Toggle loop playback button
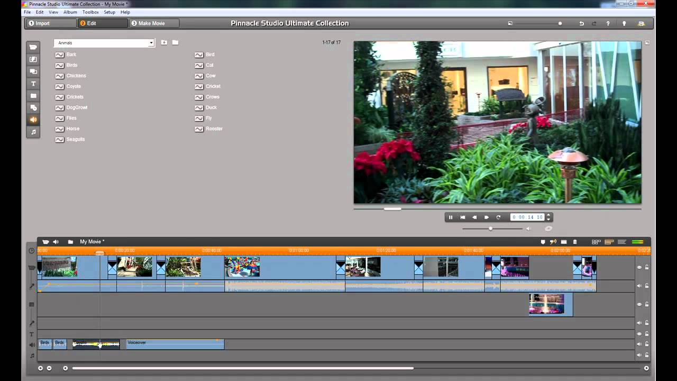 (x=498, y=217)
